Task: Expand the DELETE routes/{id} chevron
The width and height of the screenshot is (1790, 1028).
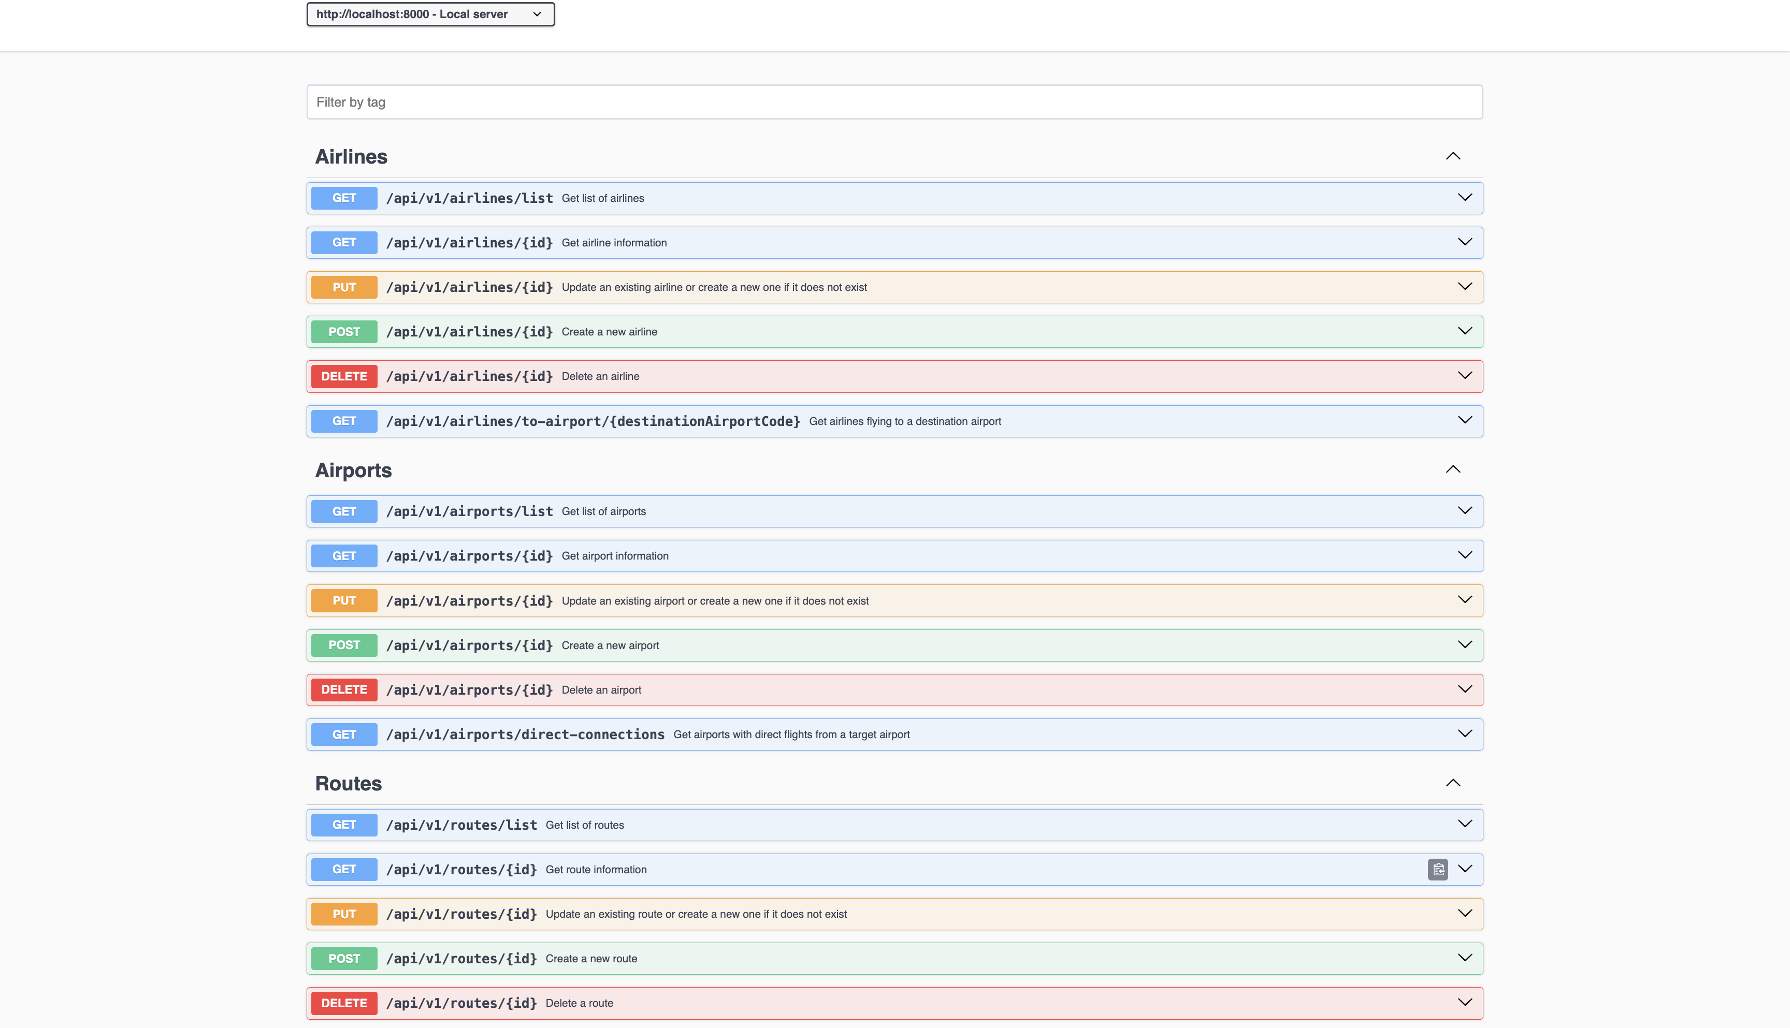Action: point(1464,1003)
